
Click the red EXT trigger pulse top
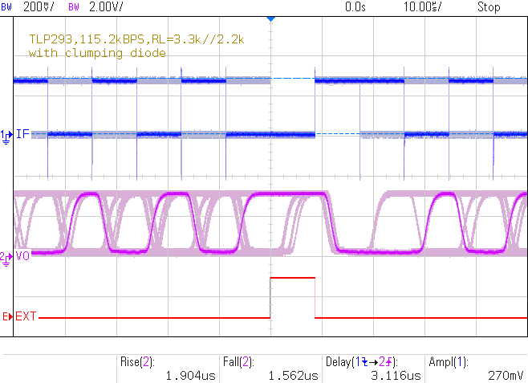pyautogui.click(x=293, y=278)
